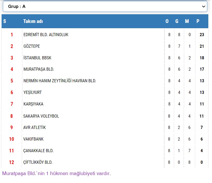Screen dimensions: 212x183
Task: Click the P column header
Action: tap(198, 21)
